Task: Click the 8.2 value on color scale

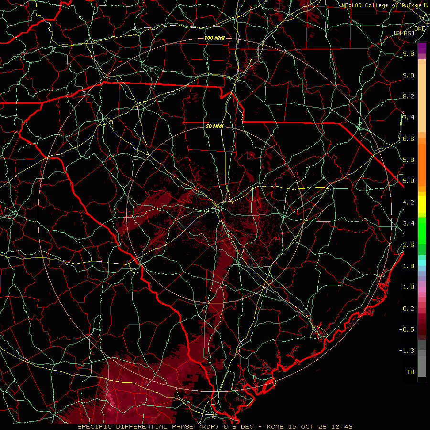Action: point(408,96)
